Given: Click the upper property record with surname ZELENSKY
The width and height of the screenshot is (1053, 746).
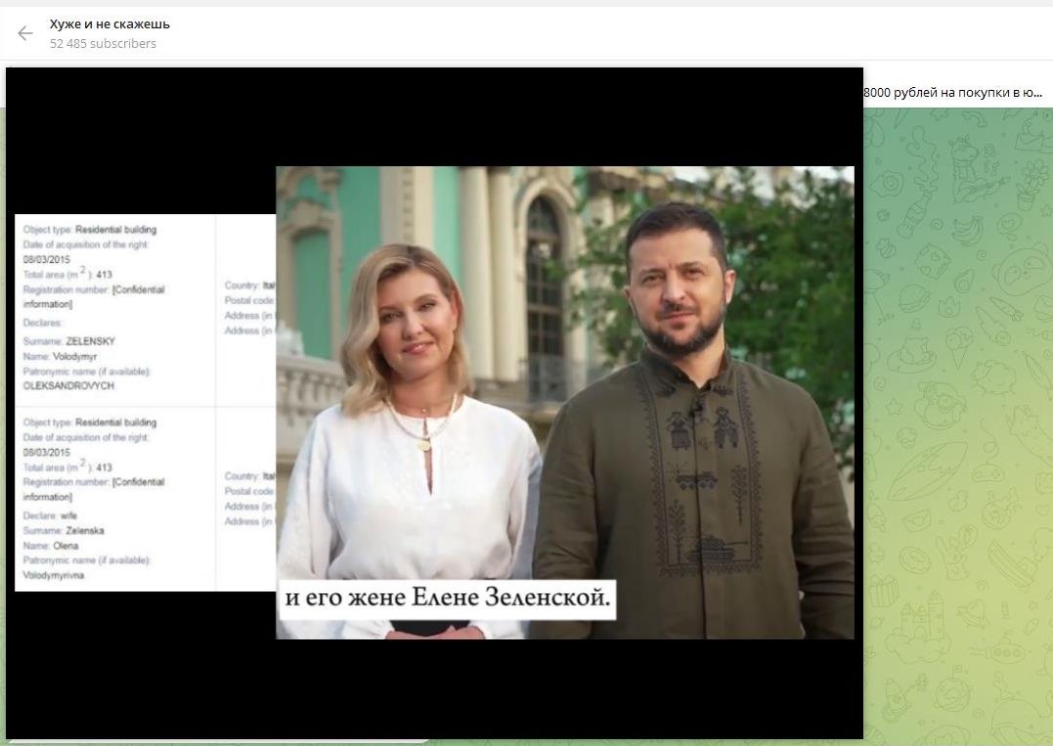Looking at the screenshot, I should coord(115,309).
